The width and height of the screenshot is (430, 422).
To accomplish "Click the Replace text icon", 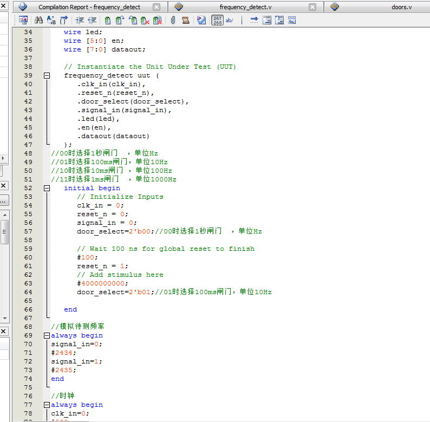I will (51, 20).
